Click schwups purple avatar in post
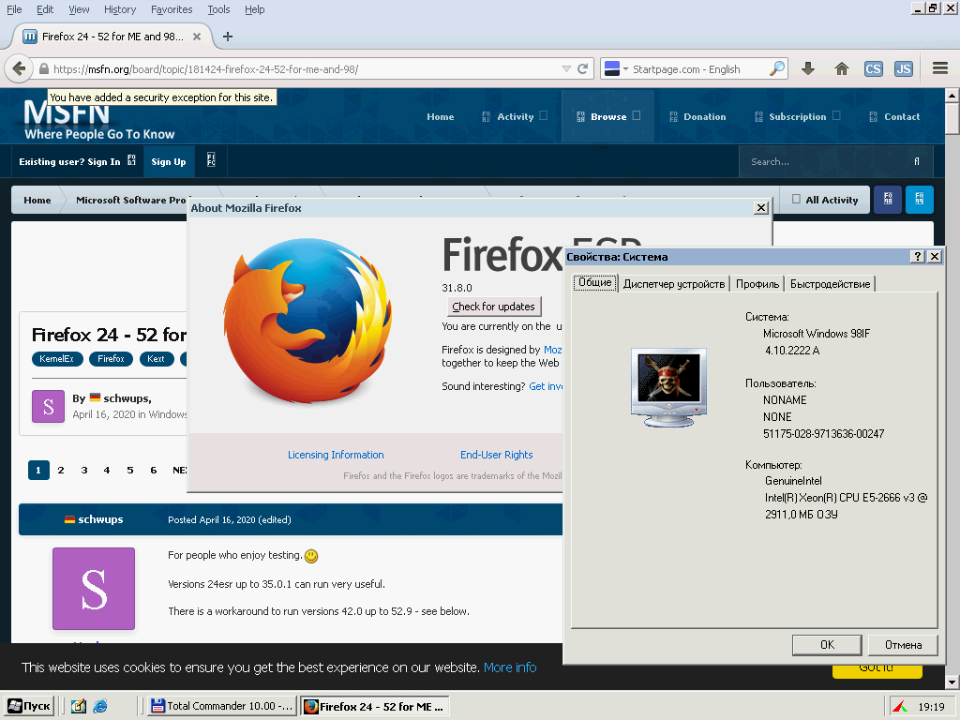The width and height of the screenshot is (960, 720). point(94,589)
